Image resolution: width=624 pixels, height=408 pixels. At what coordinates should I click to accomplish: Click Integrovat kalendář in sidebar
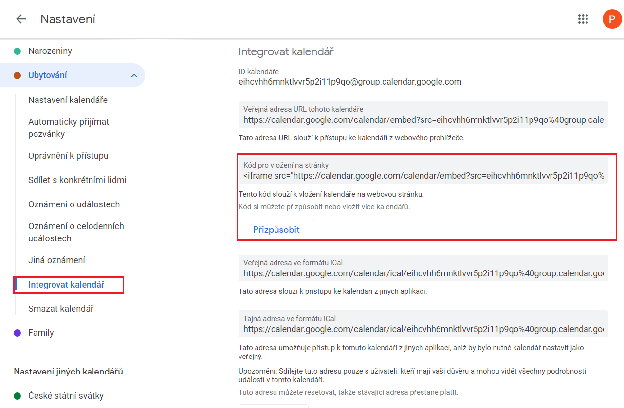[66, 285]
